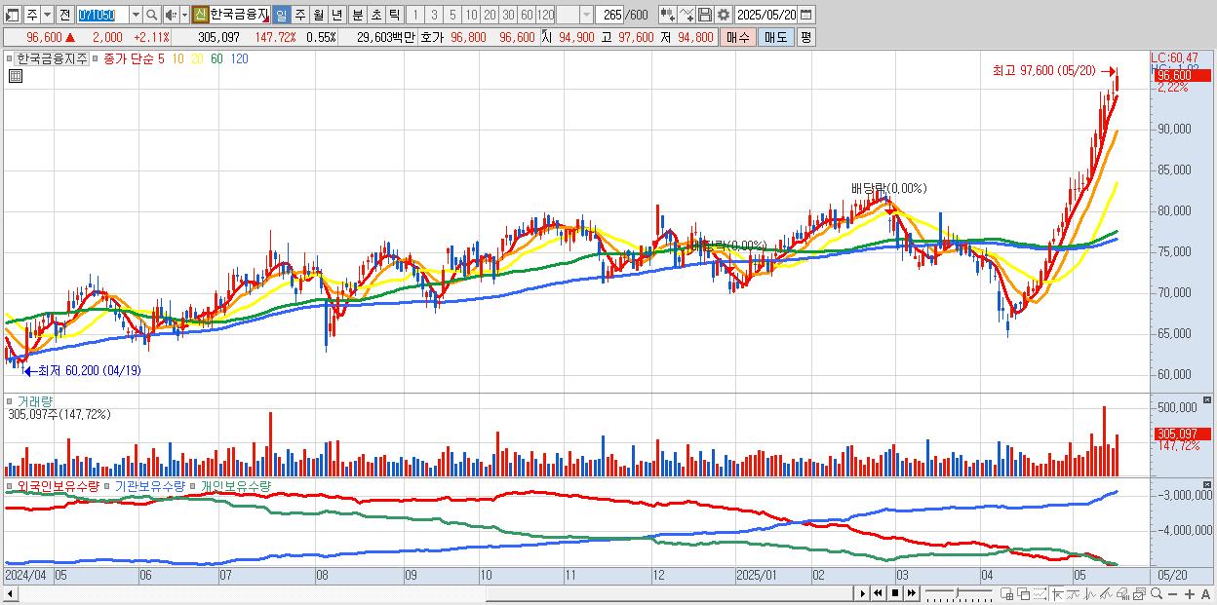Screen dimensions: 1217x605
Task: Click the chart zoom slider in bottom bar
Action: [x=959, y=593]
